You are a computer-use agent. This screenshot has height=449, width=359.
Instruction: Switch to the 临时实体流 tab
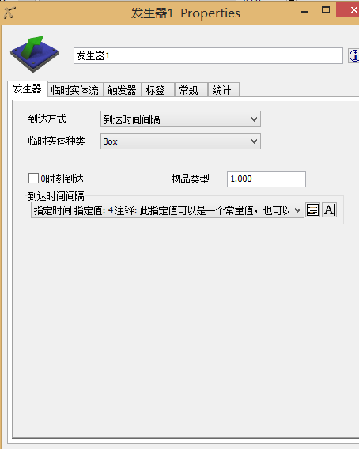(x=75, y=90)
